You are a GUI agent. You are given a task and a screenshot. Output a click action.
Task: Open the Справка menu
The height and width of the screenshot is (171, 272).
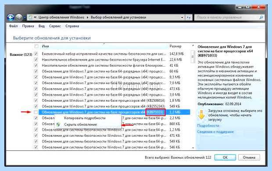[x=72, y=26]
